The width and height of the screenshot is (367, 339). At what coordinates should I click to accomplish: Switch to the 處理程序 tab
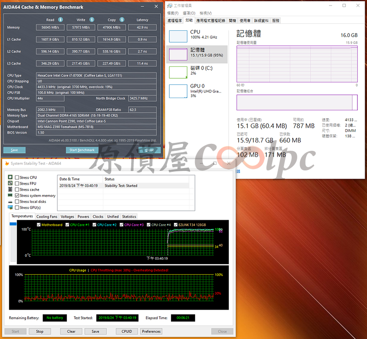point(175,21)
